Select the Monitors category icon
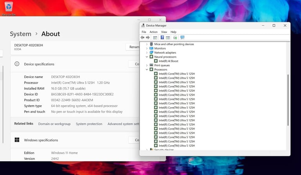 click(x=151, y=48)
